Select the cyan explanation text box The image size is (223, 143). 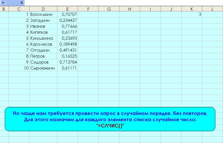[110, 119]
